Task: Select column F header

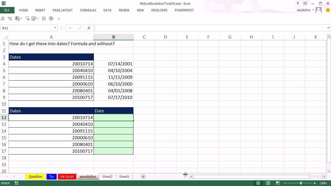Action: [208, 37]
